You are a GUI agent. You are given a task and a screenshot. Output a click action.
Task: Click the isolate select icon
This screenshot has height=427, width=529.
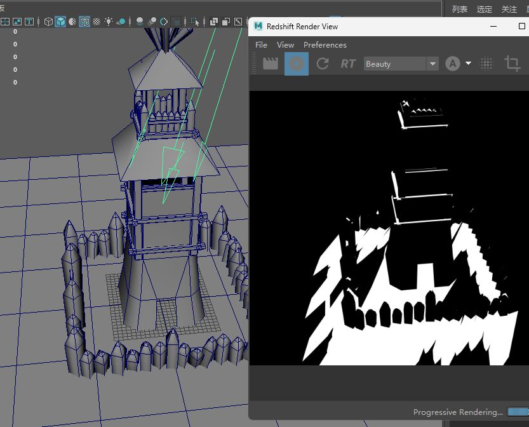point(195,22)
